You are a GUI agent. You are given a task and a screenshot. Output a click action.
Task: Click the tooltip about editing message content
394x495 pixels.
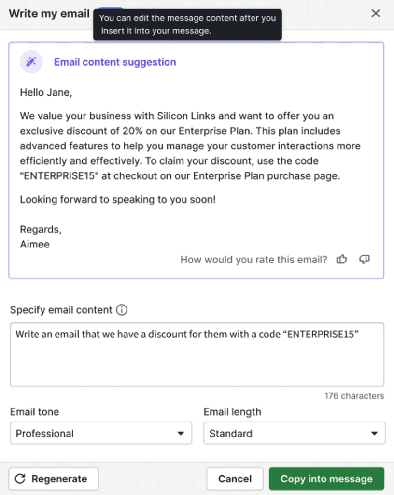(188, 24)
